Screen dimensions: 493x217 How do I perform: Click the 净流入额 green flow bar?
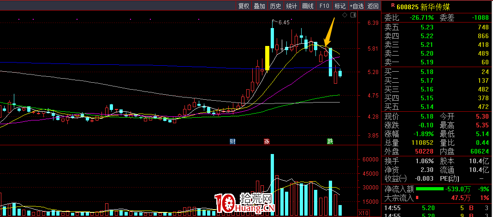[429, 189]
